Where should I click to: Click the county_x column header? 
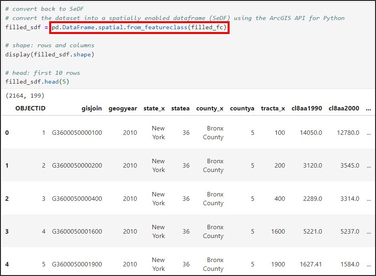point(210,109)
